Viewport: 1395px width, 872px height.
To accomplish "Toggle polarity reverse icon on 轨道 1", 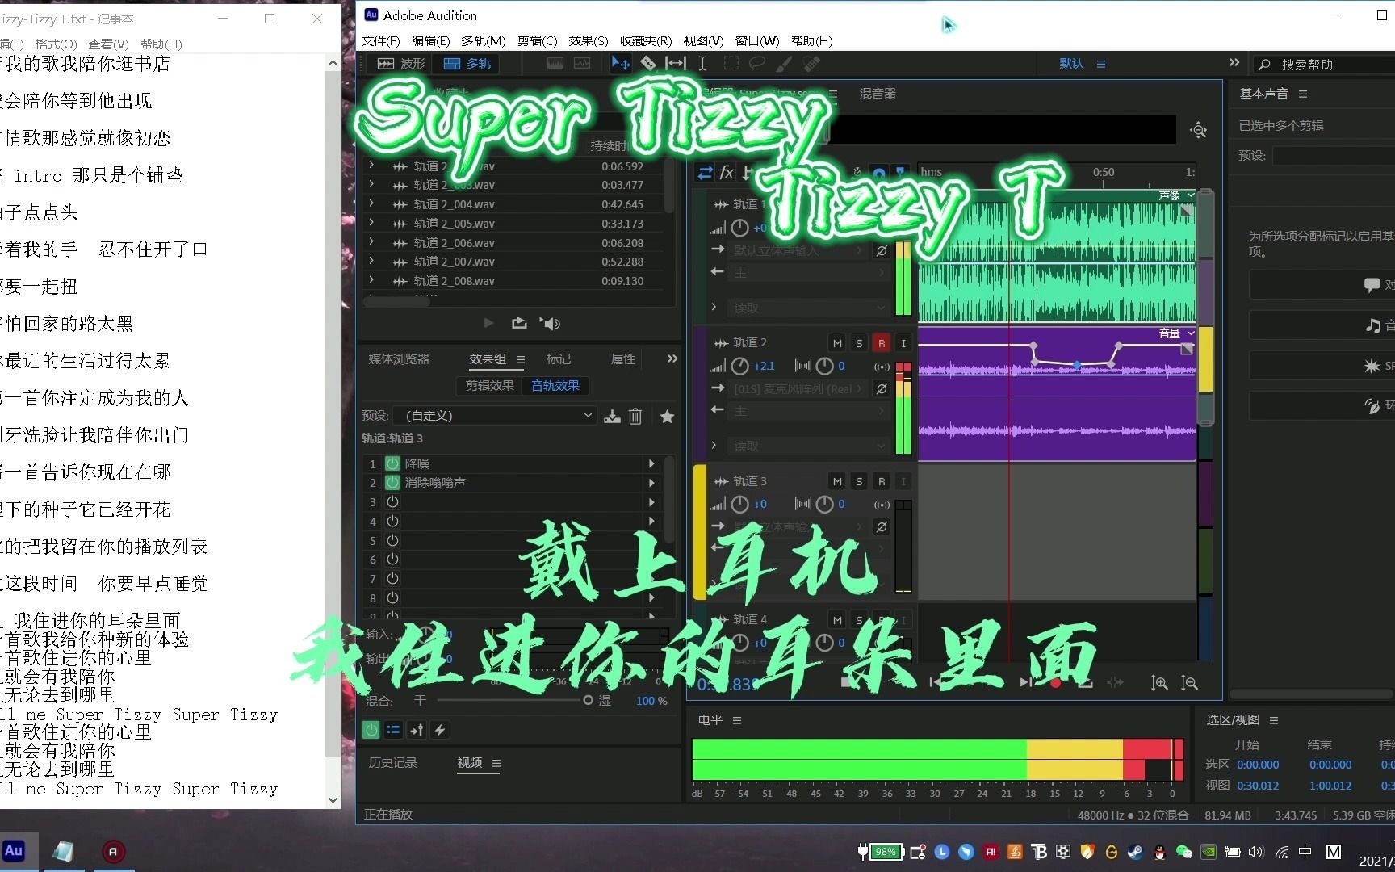I will pos(882,250).
